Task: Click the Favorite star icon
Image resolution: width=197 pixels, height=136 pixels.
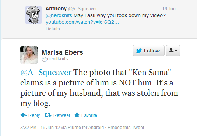Action: [x=77, y=115]
